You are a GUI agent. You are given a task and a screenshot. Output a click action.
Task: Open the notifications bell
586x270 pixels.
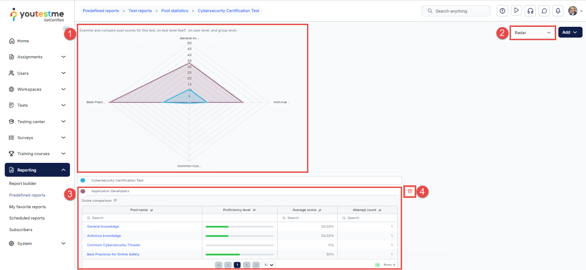tap(558, 11)
